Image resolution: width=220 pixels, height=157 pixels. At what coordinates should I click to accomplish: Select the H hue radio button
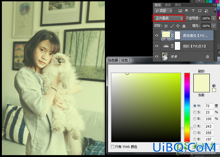click(x=195, y=106)
